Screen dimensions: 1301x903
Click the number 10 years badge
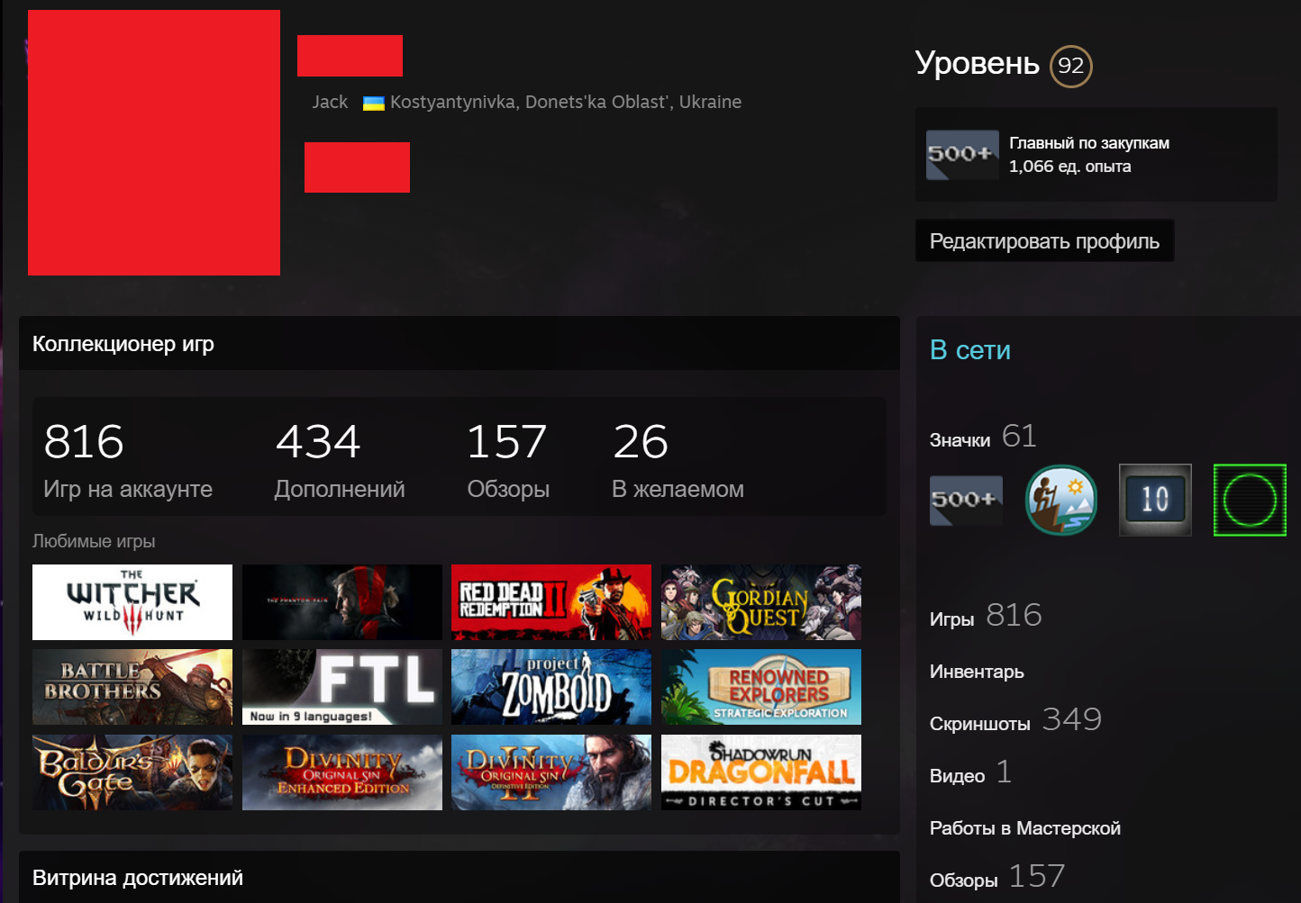point(1155,500)
